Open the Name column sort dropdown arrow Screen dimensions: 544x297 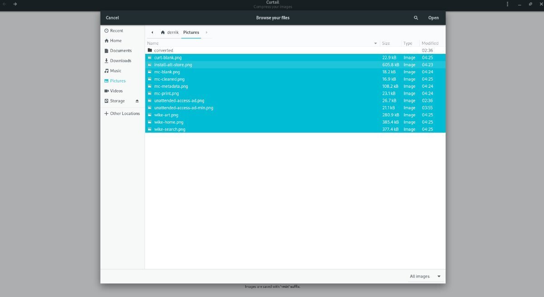(375, 43)
